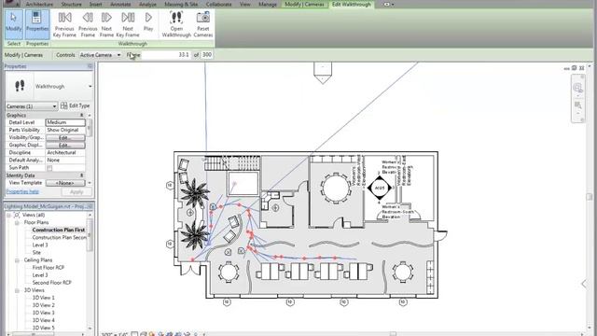Click the navigation wheel icon in canvas
This screenshot has width=597, height=336.
pos(578,88)
